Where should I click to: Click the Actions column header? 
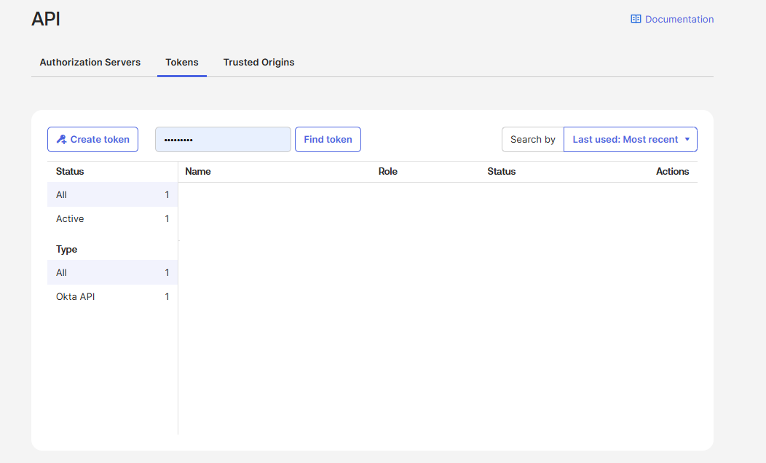pyautogui.click(x=672, y=172)
